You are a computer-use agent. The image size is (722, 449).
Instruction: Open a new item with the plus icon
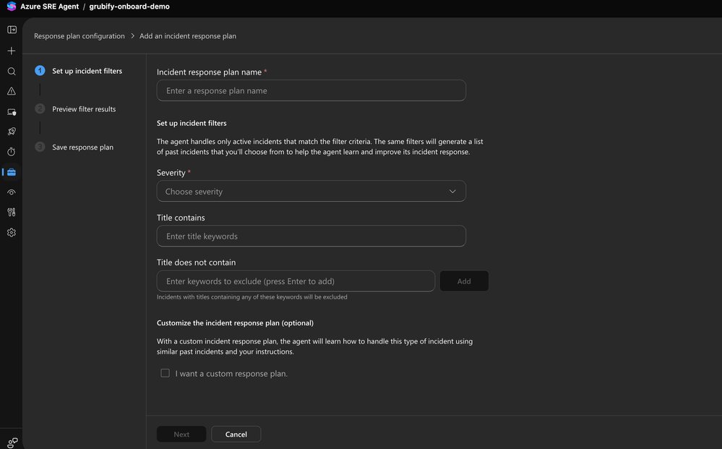point(11,50)
